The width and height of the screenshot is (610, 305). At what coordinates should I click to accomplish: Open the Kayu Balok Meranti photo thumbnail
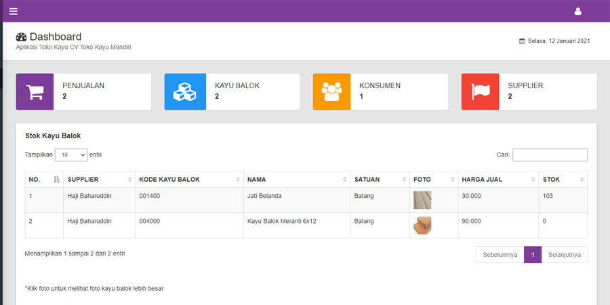[422, 225]
